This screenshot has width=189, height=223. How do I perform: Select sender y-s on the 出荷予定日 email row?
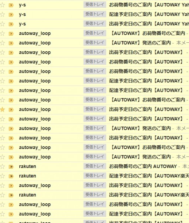22,24
